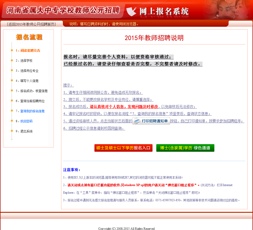Click the 注意事项： heading

(x=72, y=170)
